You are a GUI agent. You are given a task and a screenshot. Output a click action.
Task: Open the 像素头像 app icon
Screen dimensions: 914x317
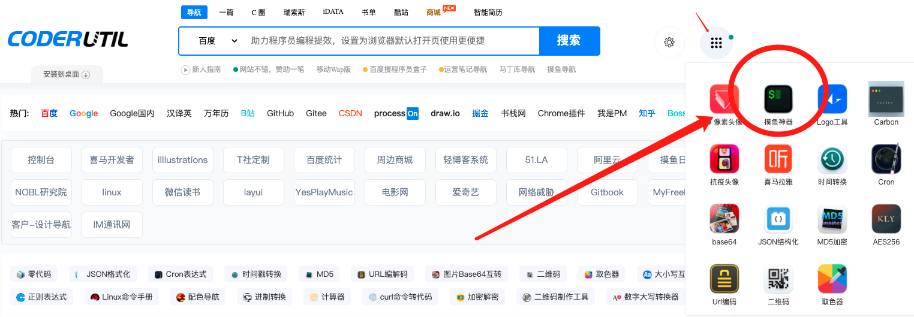coord(724,99)
